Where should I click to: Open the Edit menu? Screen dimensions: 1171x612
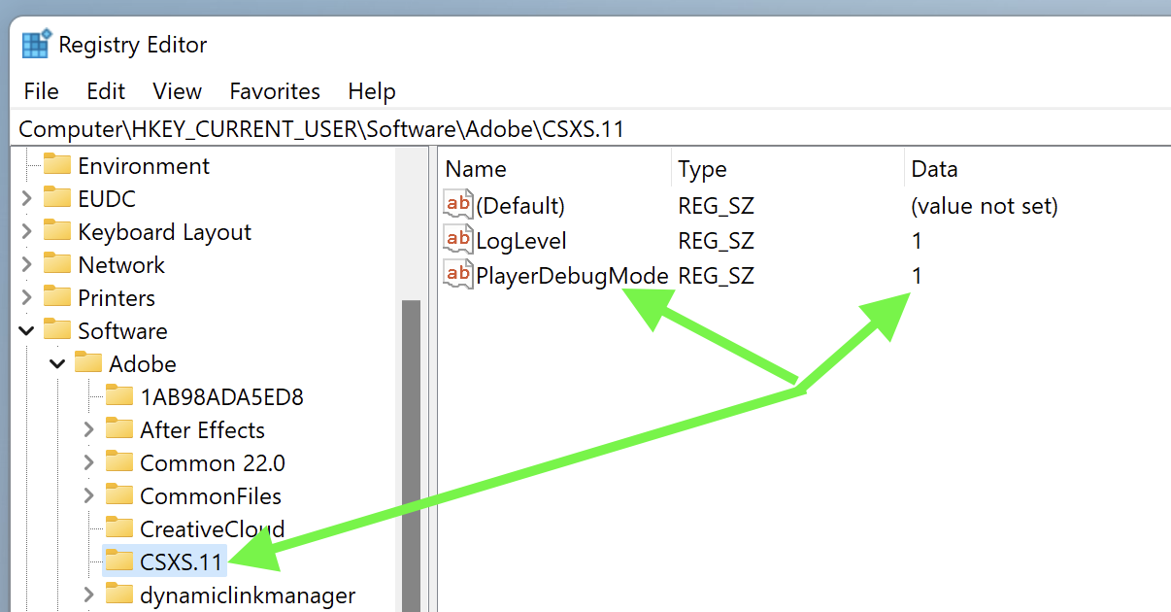click(x=106, y=91)
